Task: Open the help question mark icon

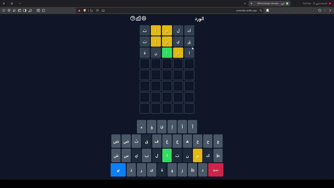Action: tap(133, 18)
